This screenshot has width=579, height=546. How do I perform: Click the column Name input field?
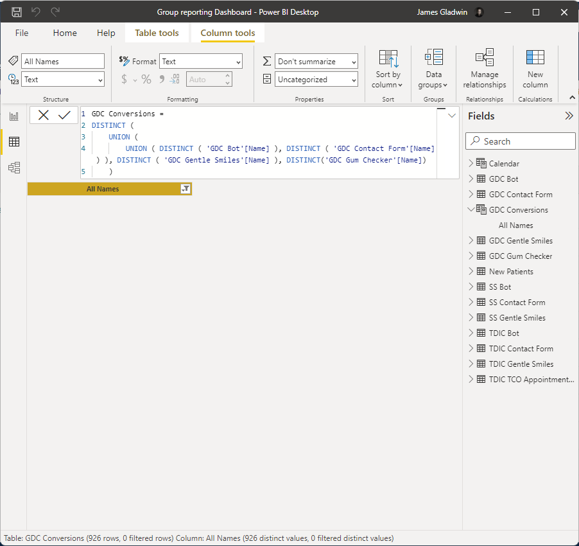[63, 61]
